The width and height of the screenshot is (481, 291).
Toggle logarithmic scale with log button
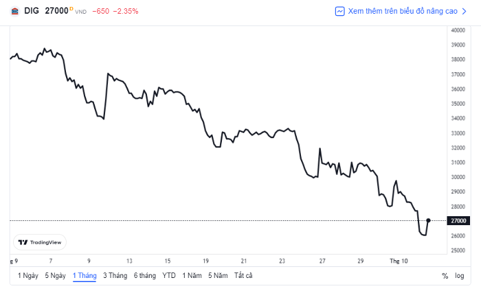[459, 276]
